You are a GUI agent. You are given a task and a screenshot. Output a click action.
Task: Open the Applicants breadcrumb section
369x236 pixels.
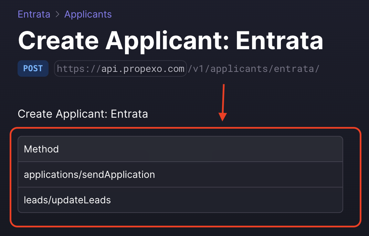point(88,14)
